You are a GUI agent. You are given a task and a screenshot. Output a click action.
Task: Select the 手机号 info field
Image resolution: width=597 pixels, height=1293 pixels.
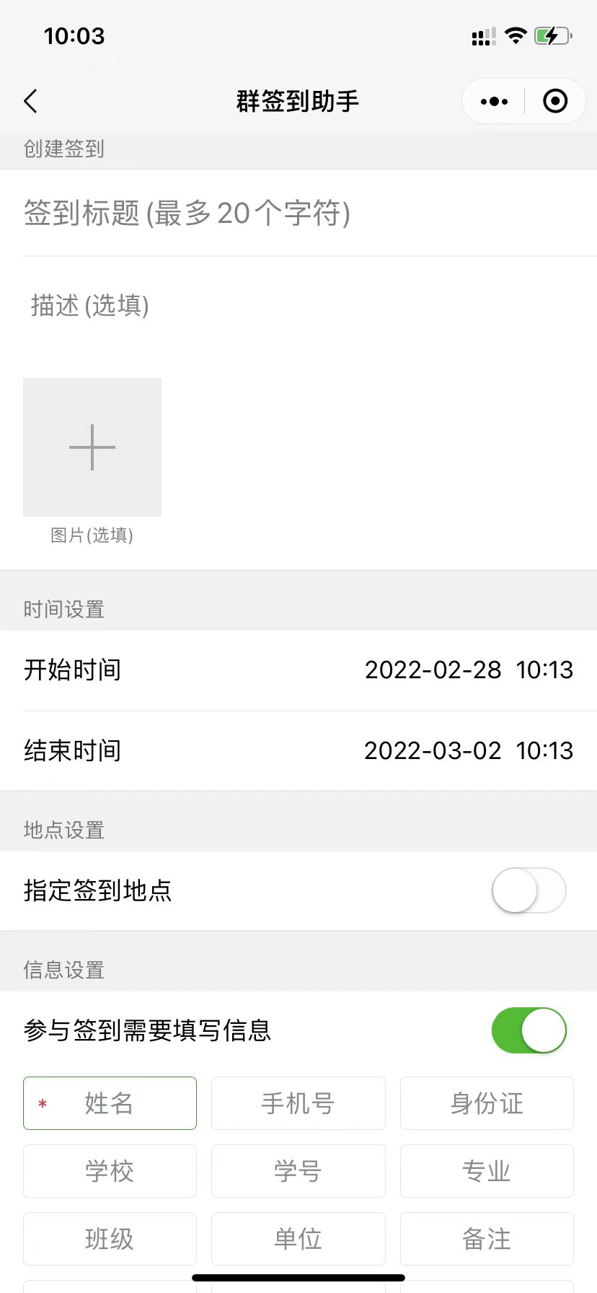click(298, 1103)
